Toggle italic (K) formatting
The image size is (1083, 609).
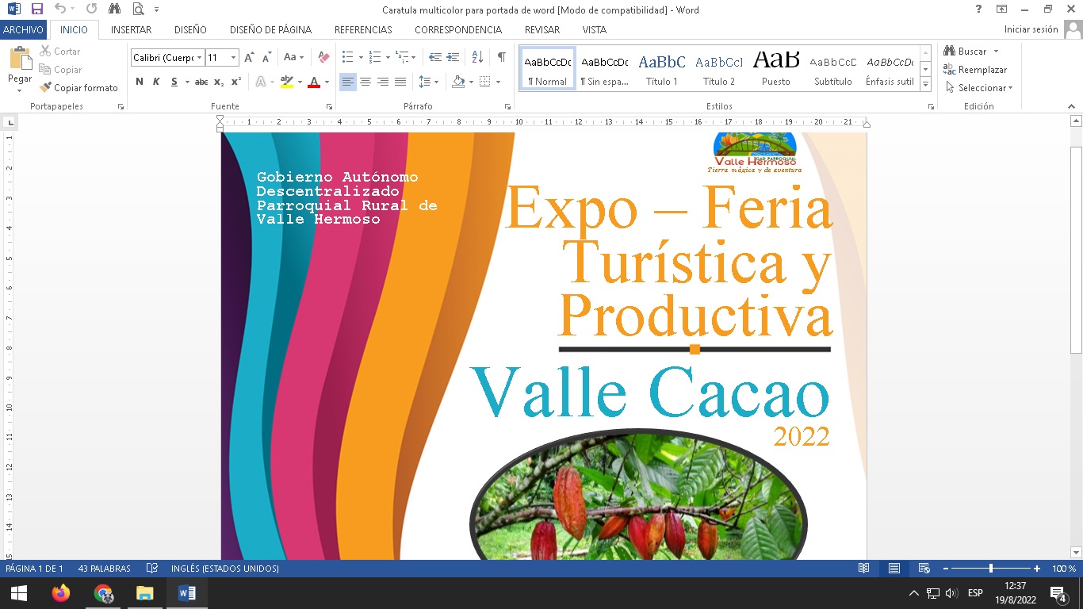(x=156, y=82)
